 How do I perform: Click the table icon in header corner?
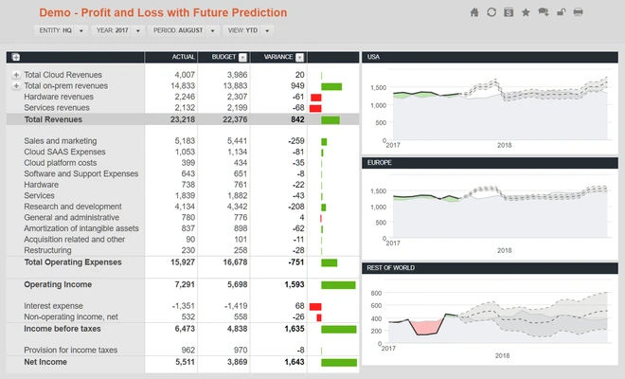point(16,57)
